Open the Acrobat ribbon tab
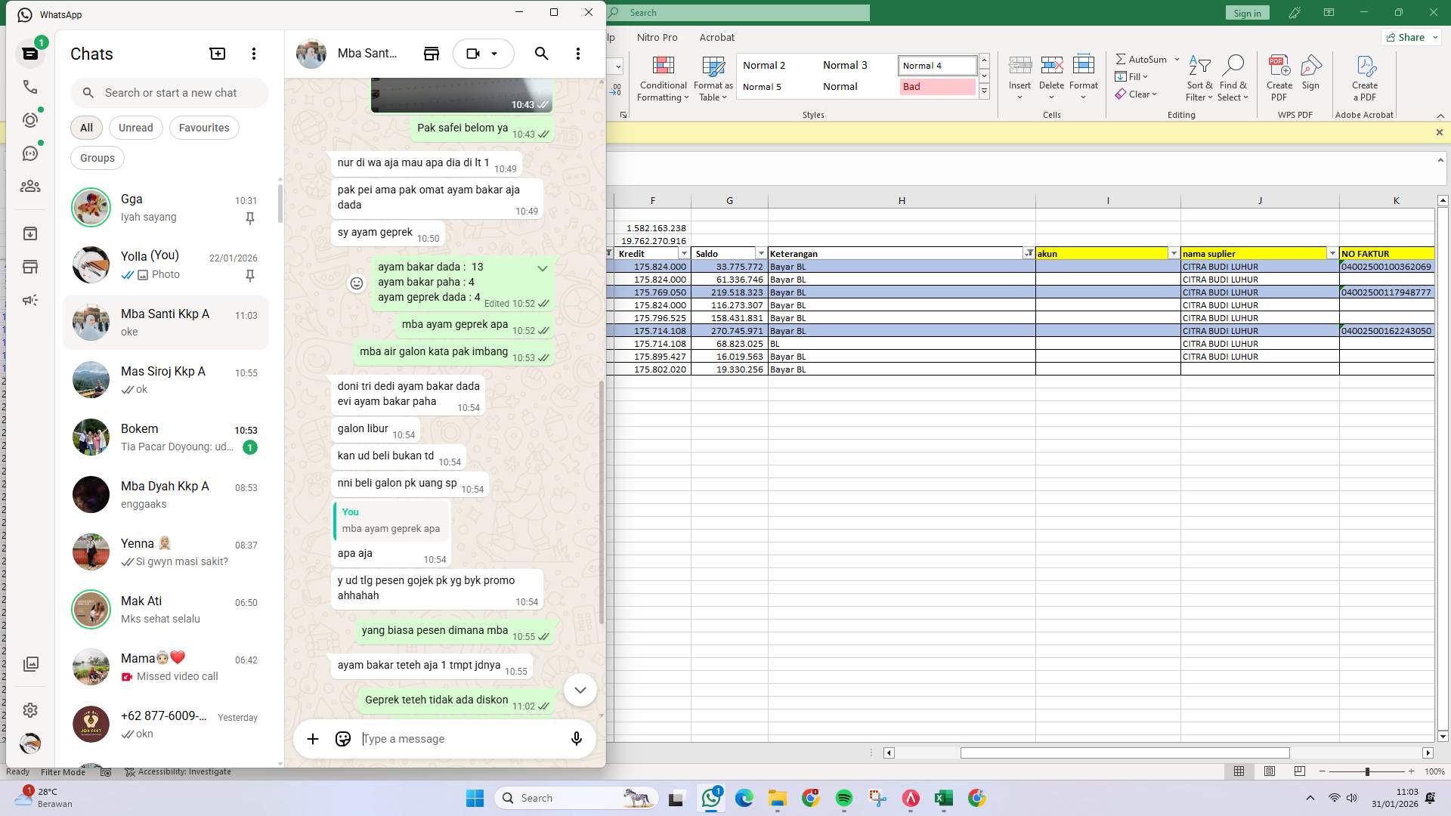 click(716, 37)
